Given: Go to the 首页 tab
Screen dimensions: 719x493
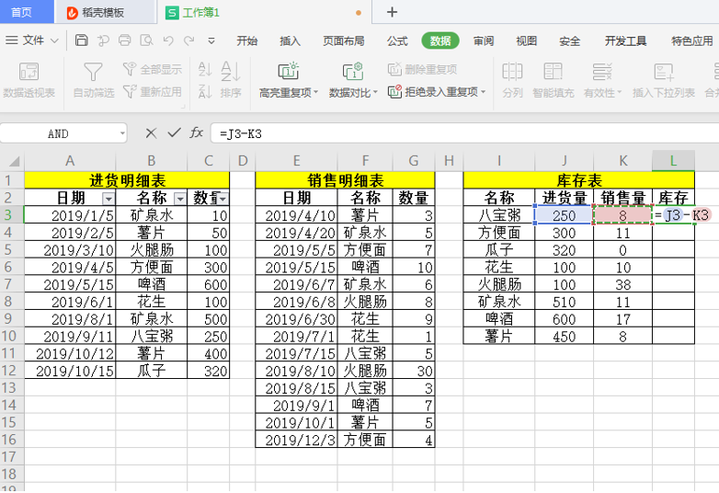Looking at the screenshot, I should (x=27, y=12).
